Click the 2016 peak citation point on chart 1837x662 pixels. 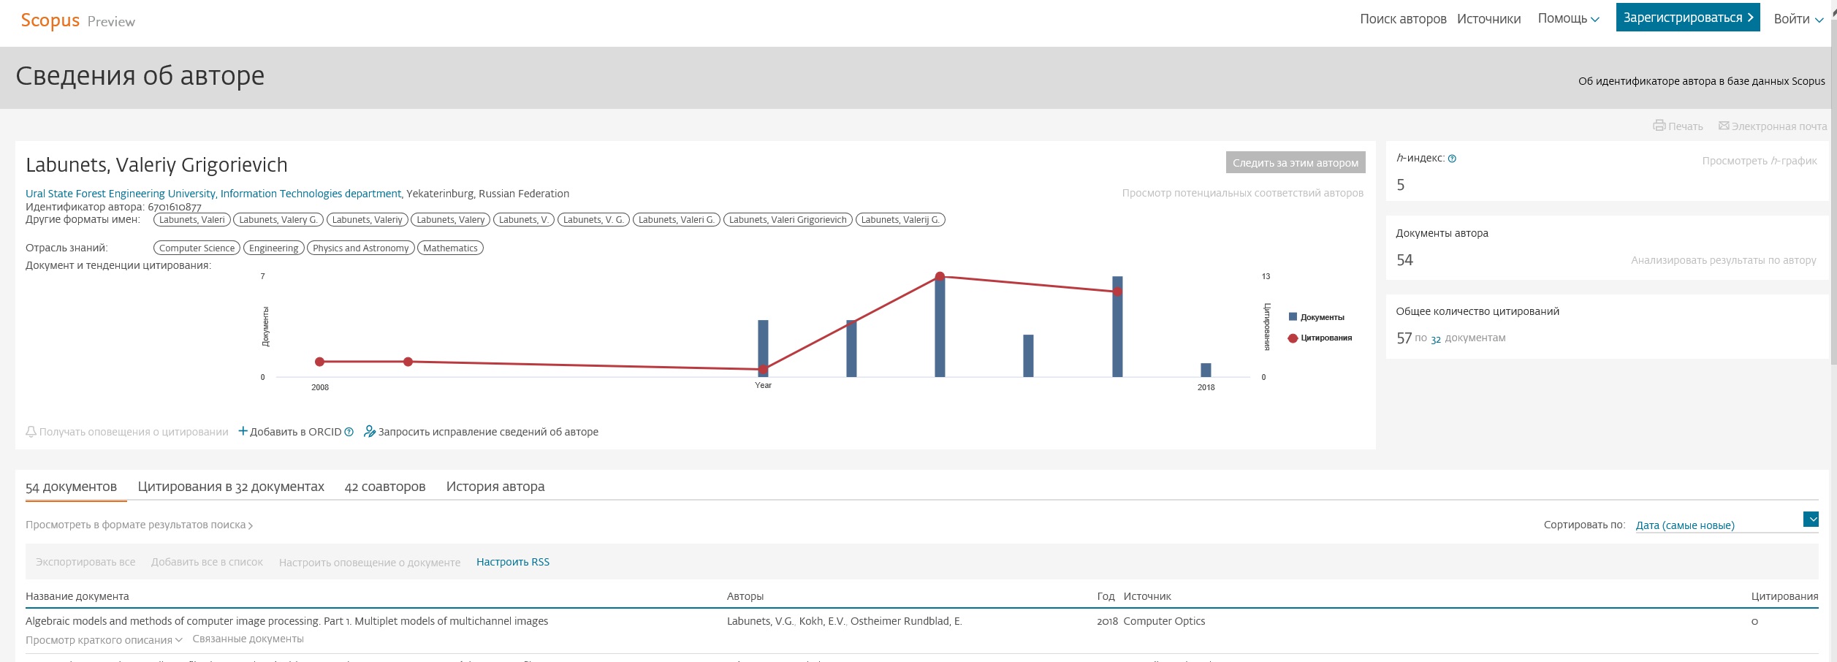pos(940,276)
